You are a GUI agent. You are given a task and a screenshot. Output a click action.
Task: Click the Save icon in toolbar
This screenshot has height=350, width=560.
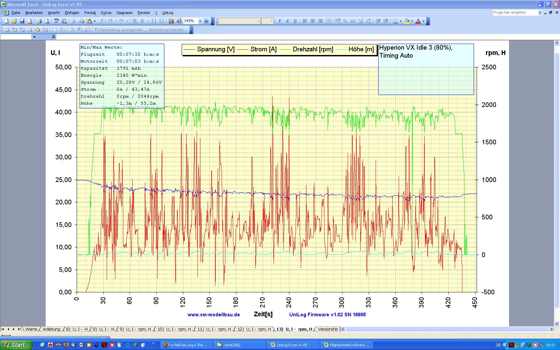coord(22,21)
